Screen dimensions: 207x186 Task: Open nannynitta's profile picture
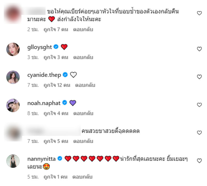point(13,161)
